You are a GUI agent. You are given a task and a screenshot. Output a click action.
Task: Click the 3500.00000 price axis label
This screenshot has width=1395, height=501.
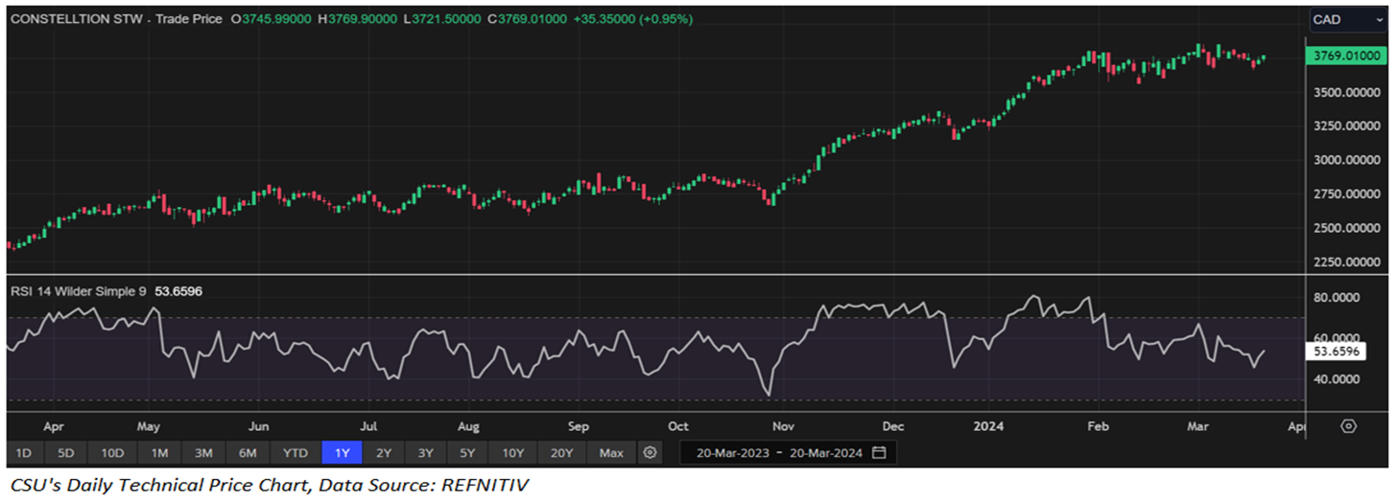tap(1346, 92)
